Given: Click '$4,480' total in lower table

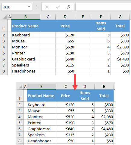Looking at the screenshot, I should pos(104,129).
